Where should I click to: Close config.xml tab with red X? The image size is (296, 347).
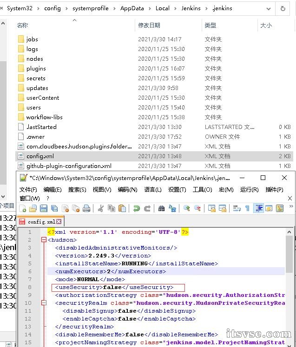[59, 222]
